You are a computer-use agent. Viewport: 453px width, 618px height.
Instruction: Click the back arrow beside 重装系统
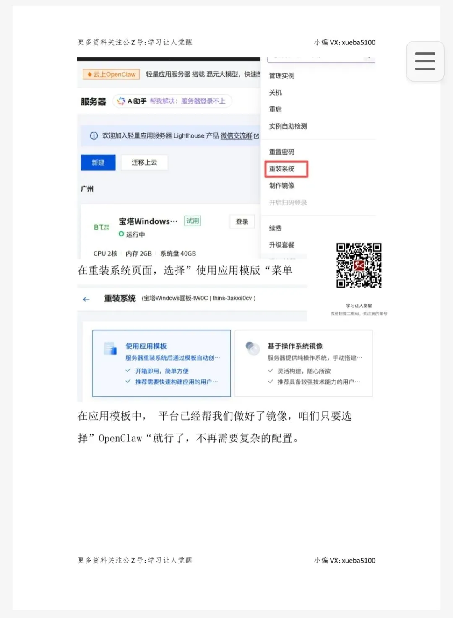point(86,299)
